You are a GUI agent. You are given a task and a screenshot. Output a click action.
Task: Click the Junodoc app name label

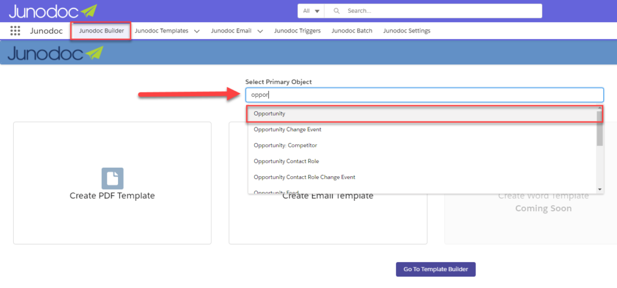tap(46, 31)
